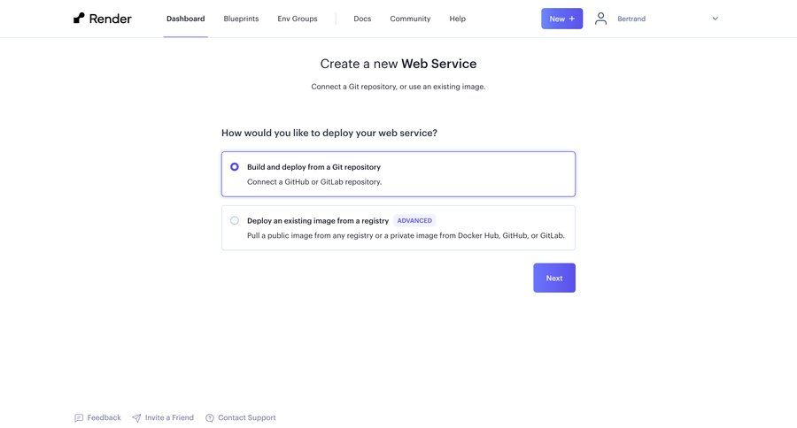Select Build and deploy from Git repository

235,167
